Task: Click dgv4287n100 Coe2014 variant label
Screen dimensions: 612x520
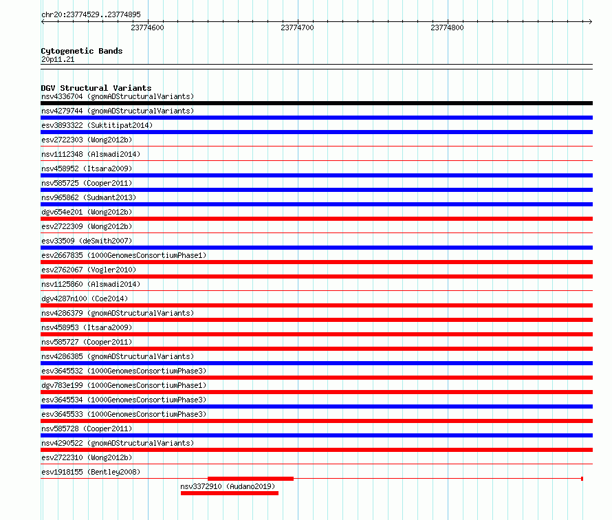Action: point(85,299)
